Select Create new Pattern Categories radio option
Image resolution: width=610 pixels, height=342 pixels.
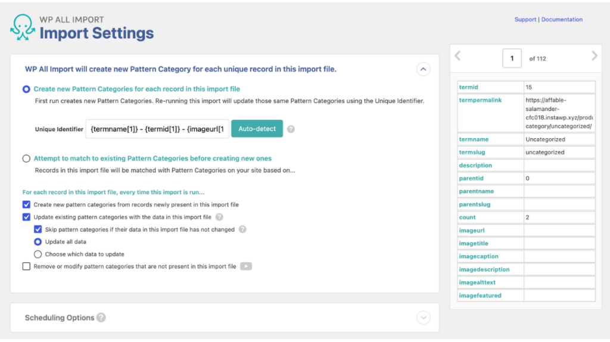pyautogui.click(x=26, y=89)
